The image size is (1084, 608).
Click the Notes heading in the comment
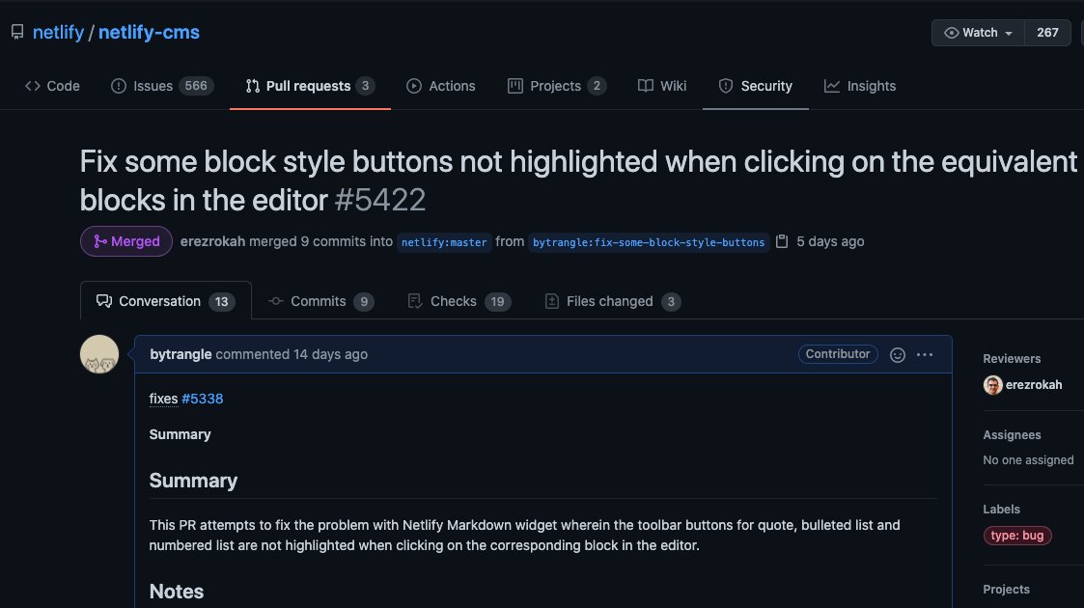[x=177, y=592]
